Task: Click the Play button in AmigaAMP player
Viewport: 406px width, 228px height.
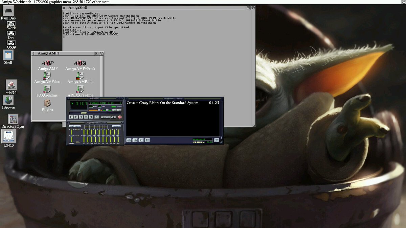Action: (76, 117)
